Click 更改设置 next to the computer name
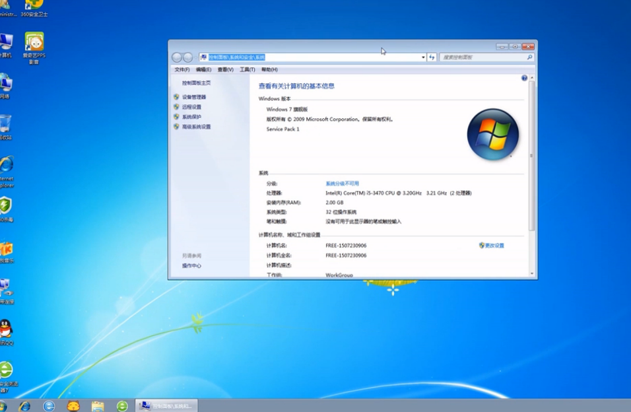The width and height of the screenshot is (631, 412). tap(494, 246)
